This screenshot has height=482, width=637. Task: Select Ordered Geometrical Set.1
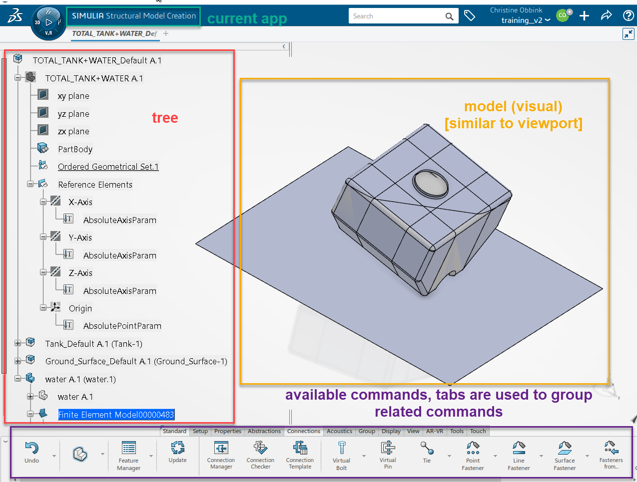point(108,167)
